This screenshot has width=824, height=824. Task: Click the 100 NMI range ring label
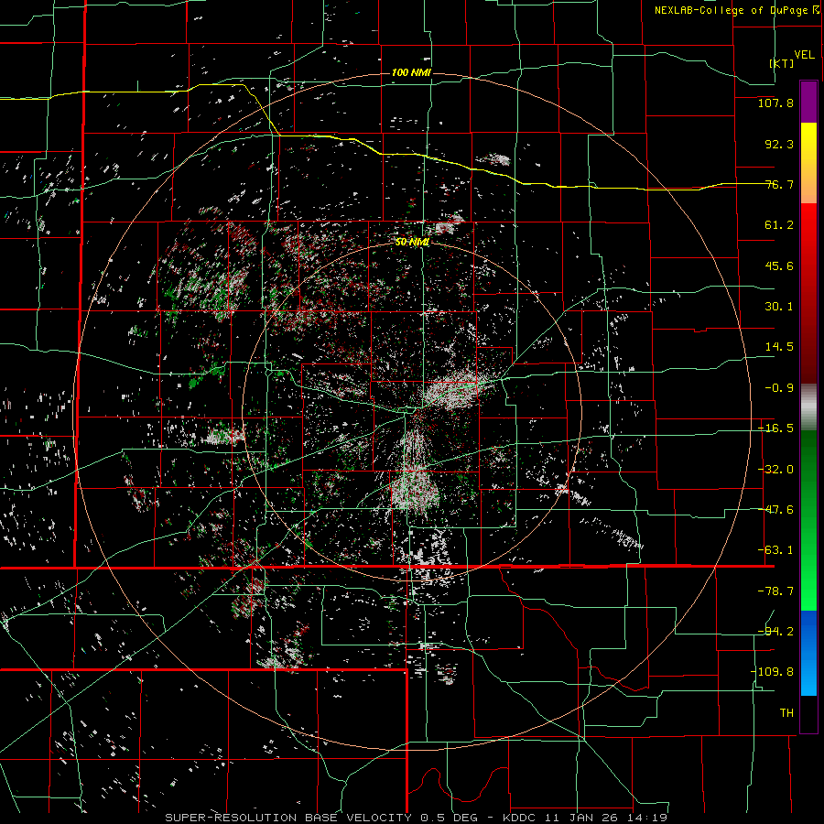[411, 72]
